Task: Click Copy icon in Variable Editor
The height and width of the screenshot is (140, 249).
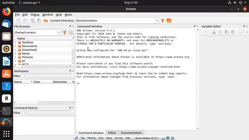Action: pyautogui.click(x=221, y=32)
